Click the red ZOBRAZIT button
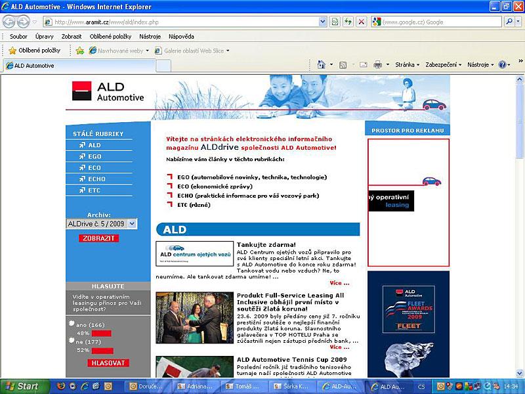 99,238
